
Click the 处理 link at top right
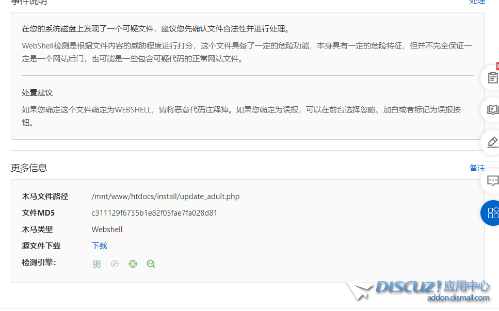coord(477,2)
